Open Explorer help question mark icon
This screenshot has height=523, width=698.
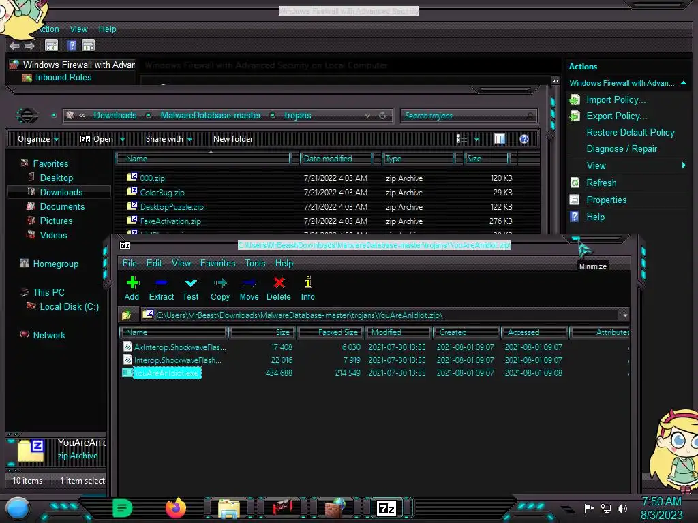pos(524,139)
